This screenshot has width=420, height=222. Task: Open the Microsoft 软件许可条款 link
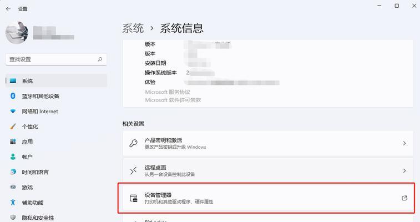pos(173,100)
